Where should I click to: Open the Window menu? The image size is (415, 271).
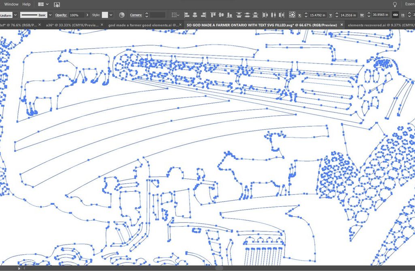[11, 4]
